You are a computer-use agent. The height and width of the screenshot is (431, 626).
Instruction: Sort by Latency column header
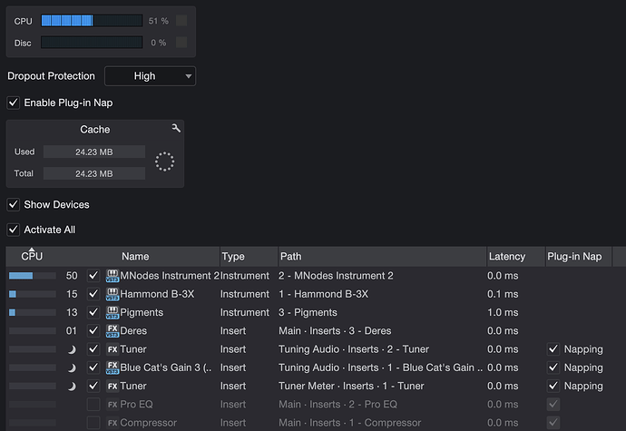516,257
